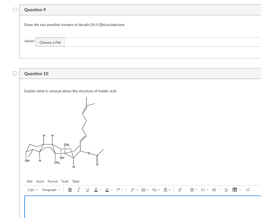Insert a math equation
The image size is (261, 218).
click(247, 189)
